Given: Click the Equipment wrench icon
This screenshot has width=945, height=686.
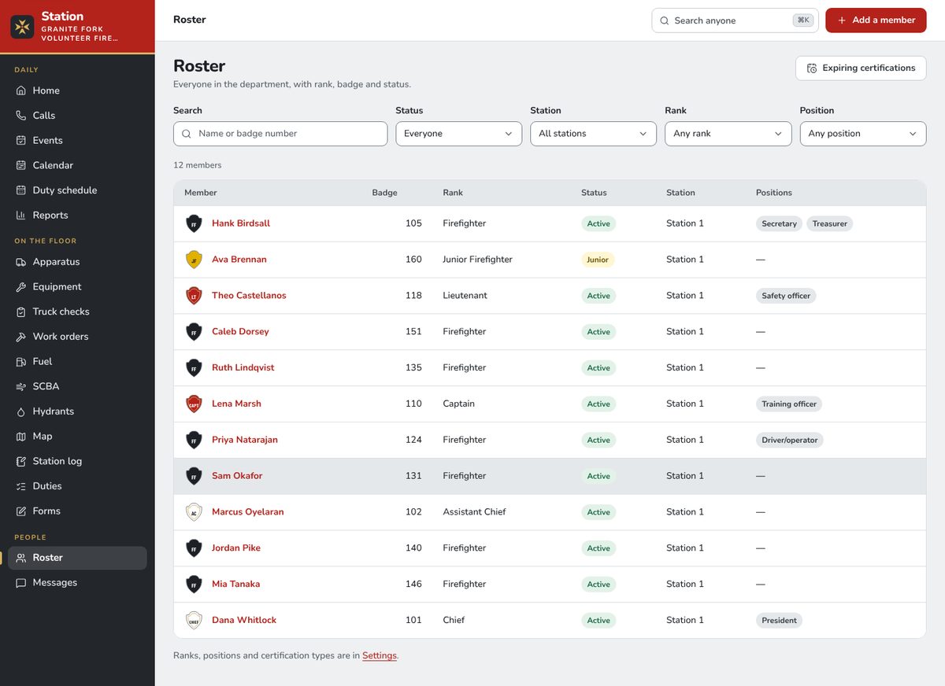Looking at the screenshot, I should (21, 287).
